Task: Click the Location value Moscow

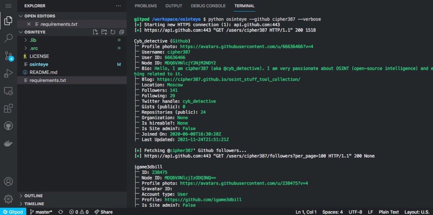Action: tap(175, 85)
